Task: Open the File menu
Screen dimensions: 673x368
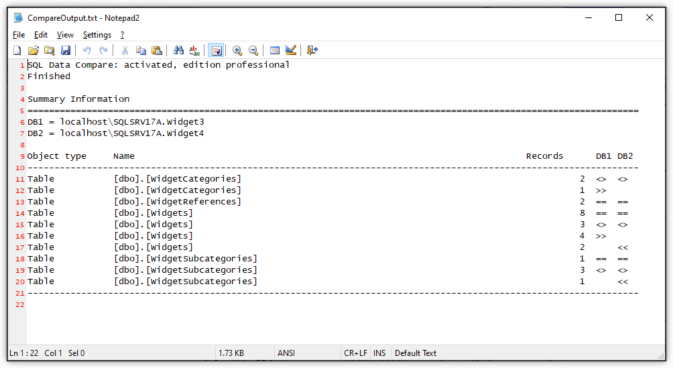Action: 19,35
